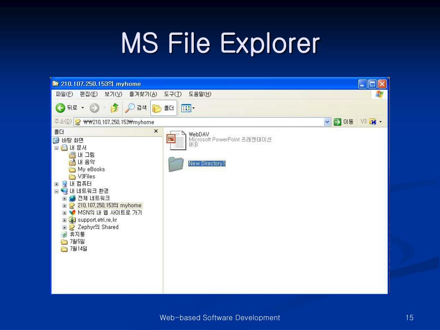
Task: Open the 도구(T) menu
Action: point(173,94)
